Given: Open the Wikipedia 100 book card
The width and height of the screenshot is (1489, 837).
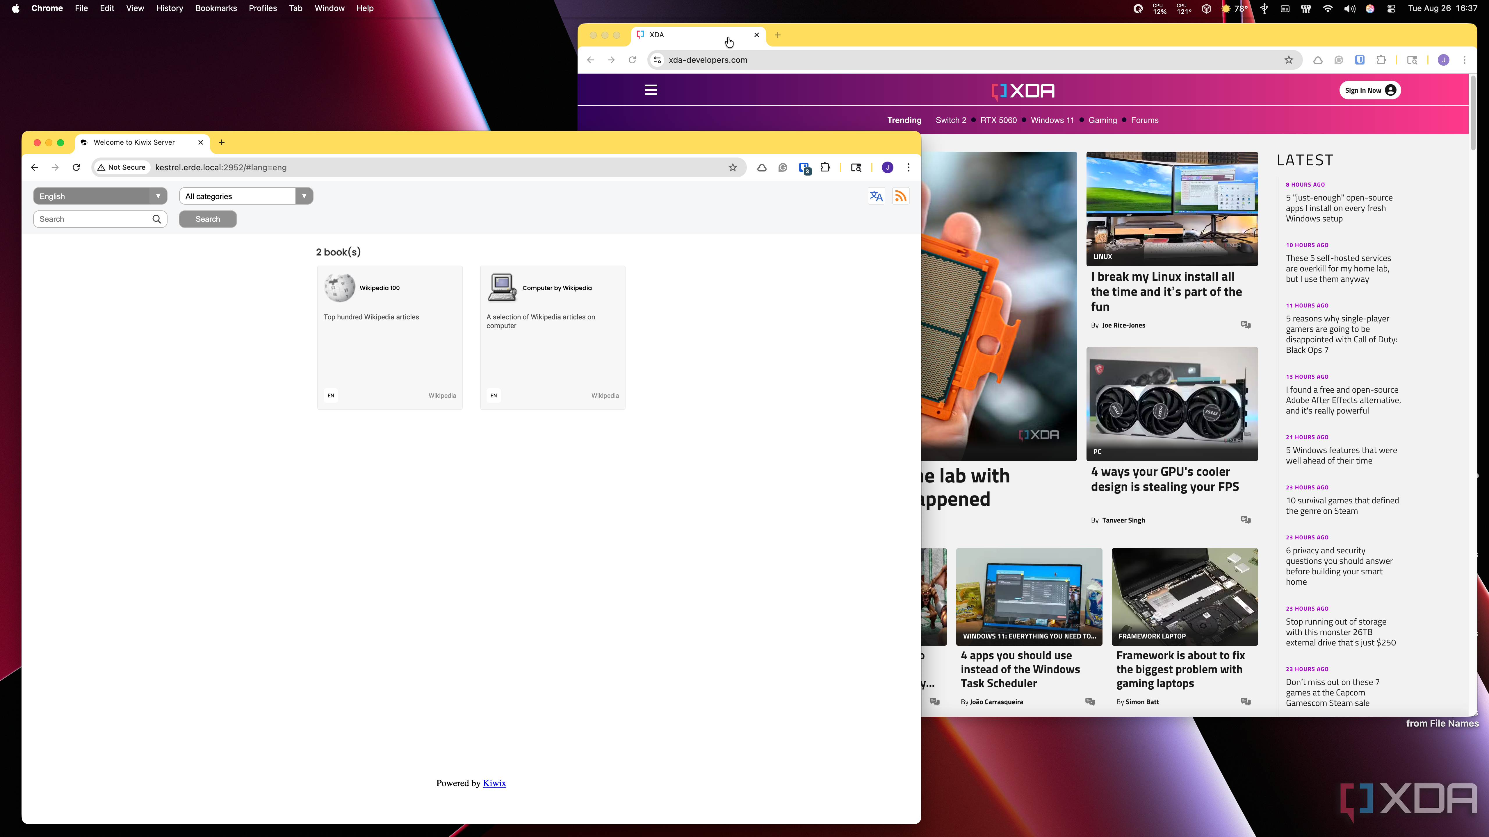Looking at the screenshot, I should [390, 338].
